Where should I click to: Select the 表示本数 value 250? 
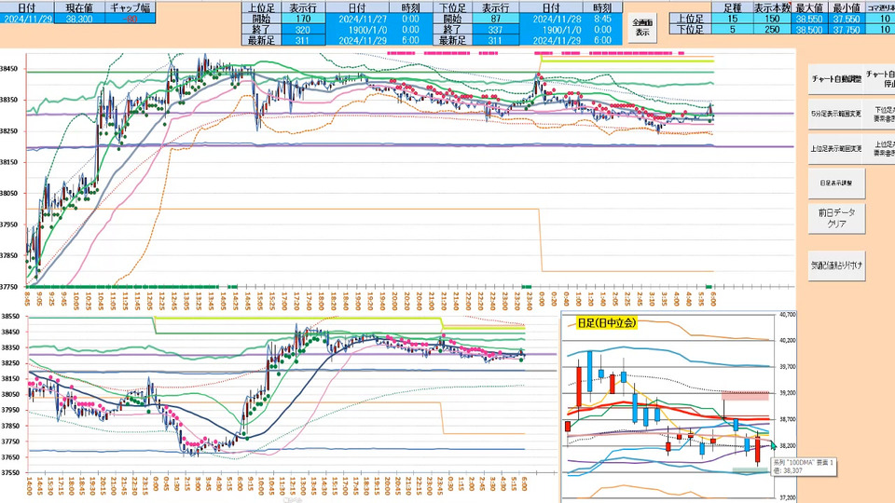(772, 30)
